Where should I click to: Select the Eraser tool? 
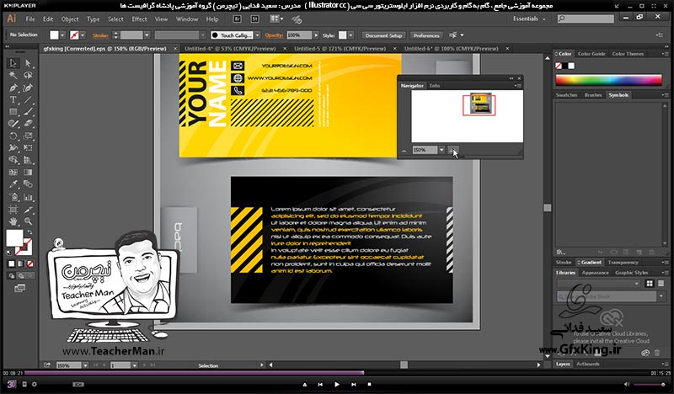click(x=28, y=124)
